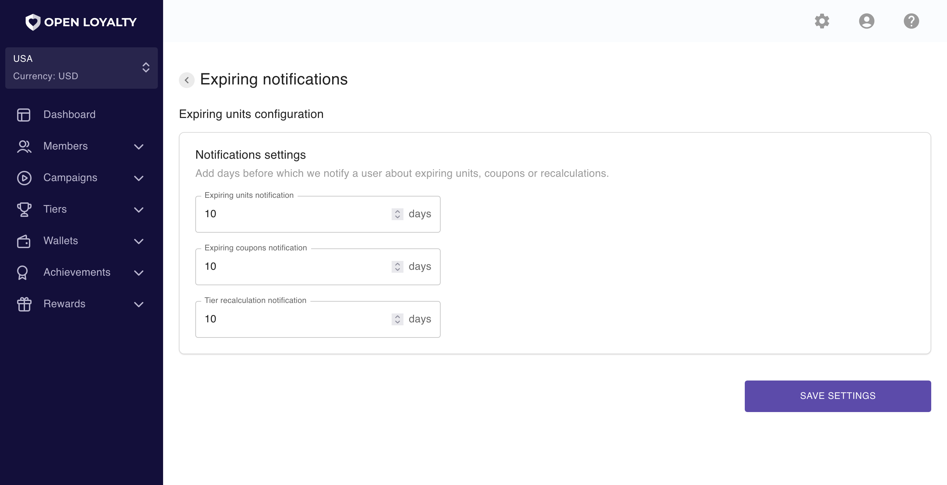This screenshot has width=947, height=485.
Task: Expand the Tiers menu chevron
Action: tap(138, 210)
